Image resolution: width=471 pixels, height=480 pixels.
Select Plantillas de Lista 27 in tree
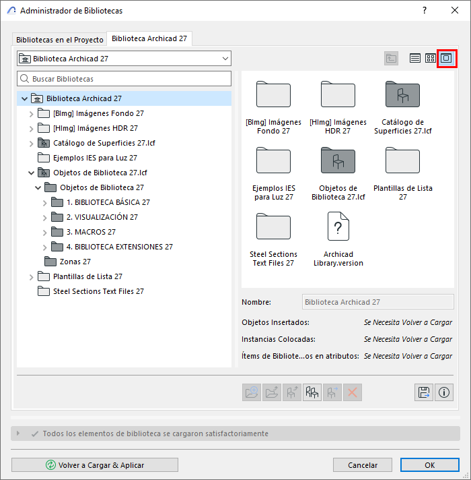click(x=87, y=276)
